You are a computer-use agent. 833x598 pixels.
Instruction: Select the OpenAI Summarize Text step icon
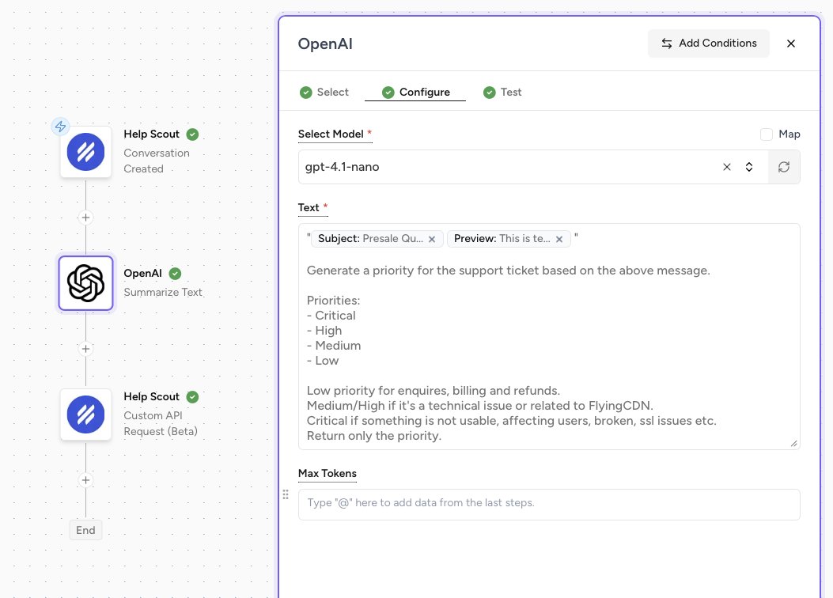point(85,283)
